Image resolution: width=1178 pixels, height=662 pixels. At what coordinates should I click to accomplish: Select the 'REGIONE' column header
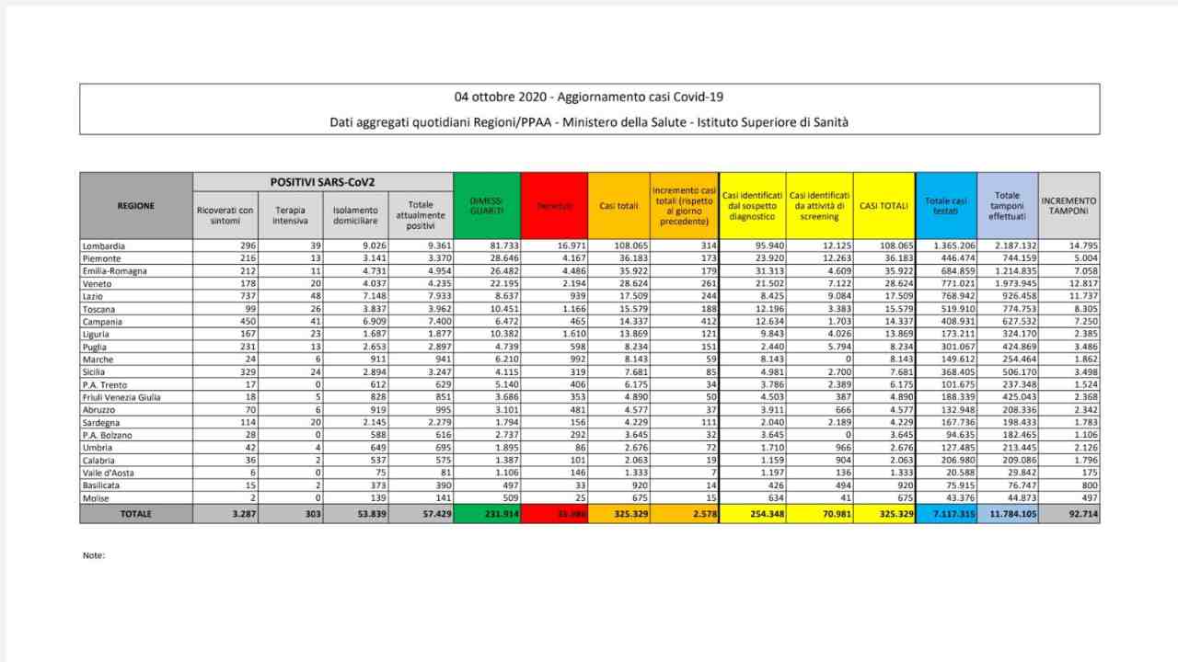pyautogui.click(x=136, y=206)
